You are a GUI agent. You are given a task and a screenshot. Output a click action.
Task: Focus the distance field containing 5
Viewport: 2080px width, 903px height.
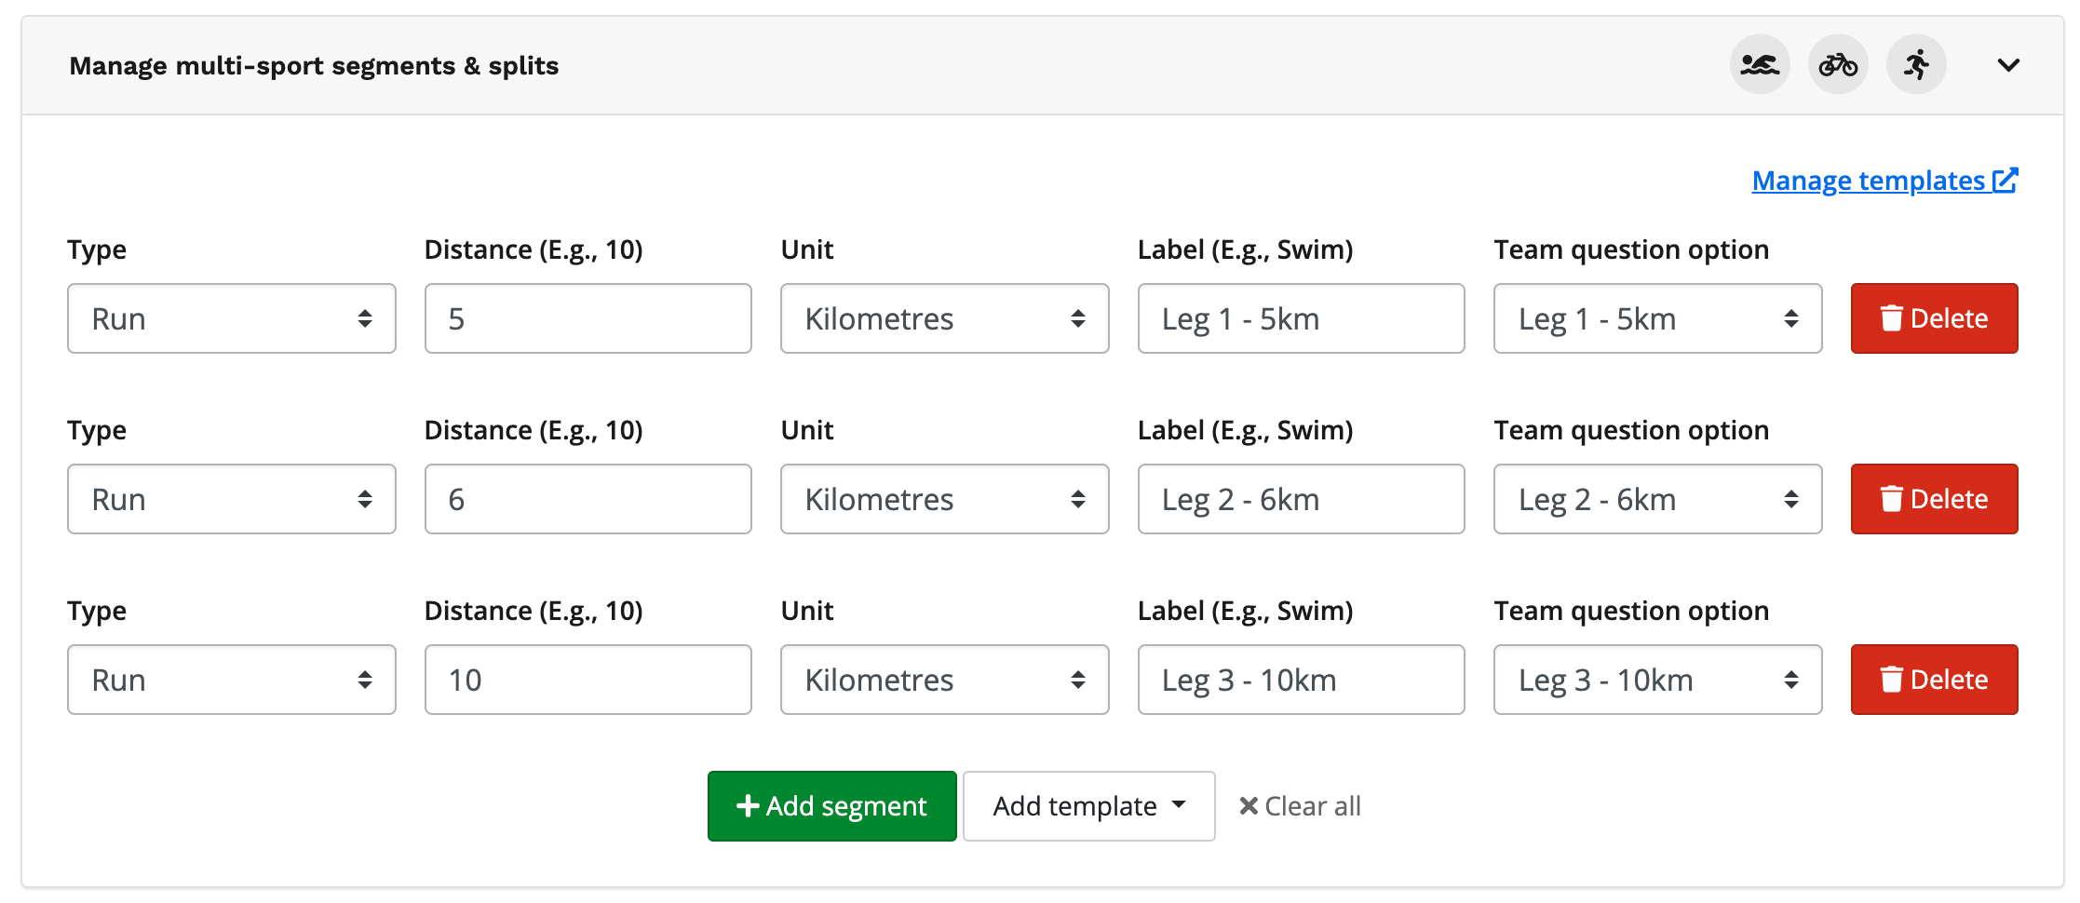[x=588, y=318]
